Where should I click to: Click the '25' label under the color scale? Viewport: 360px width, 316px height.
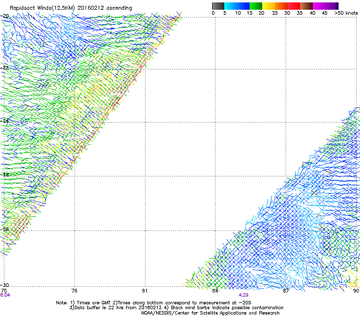pos(275,13)
